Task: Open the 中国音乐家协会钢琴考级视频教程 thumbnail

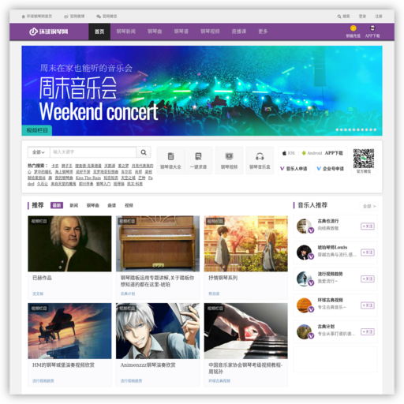Action: (246, 331)
